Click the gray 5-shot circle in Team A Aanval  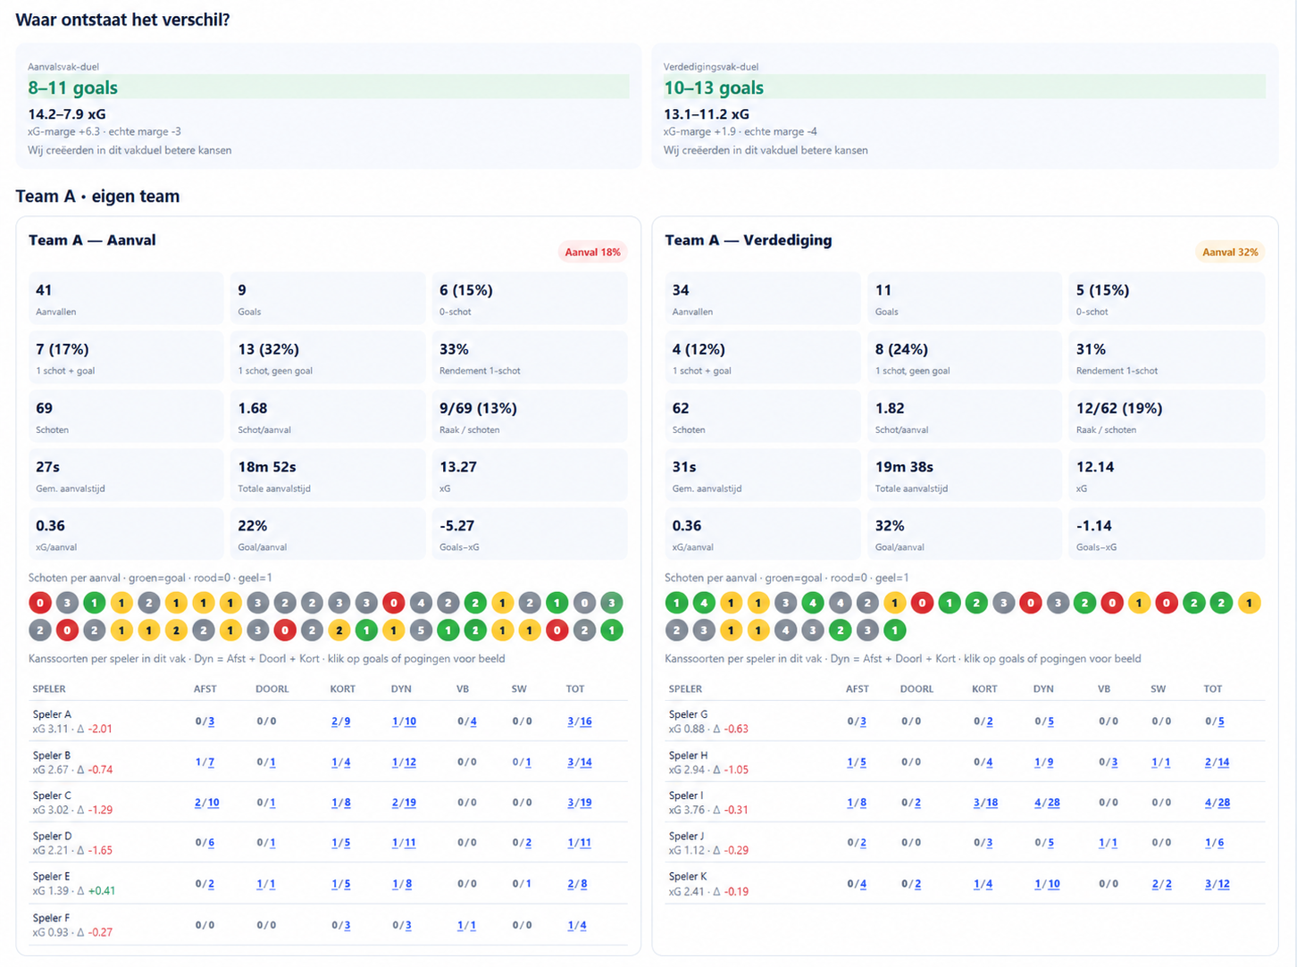coord(421,630)
